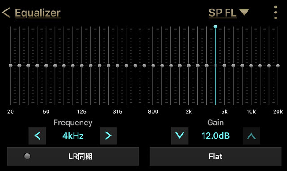Open the SP FL speaker dropdown
Screen dimensions: 287x171
click(x=229, y=13)
